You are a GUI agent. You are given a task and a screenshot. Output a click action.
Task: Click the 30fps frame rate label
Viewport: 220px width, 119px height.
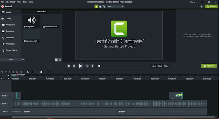click(x=166, y=66)
